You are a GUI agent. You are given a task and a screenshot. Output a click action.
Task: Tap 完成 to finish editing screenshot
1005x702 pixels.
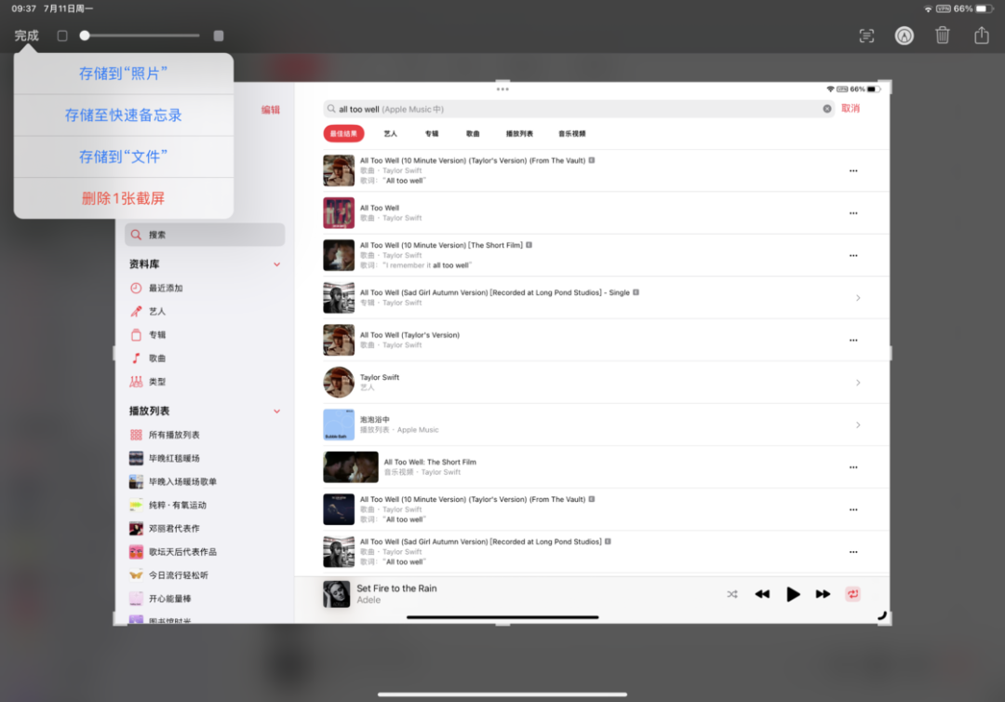[x=26, y=36]
